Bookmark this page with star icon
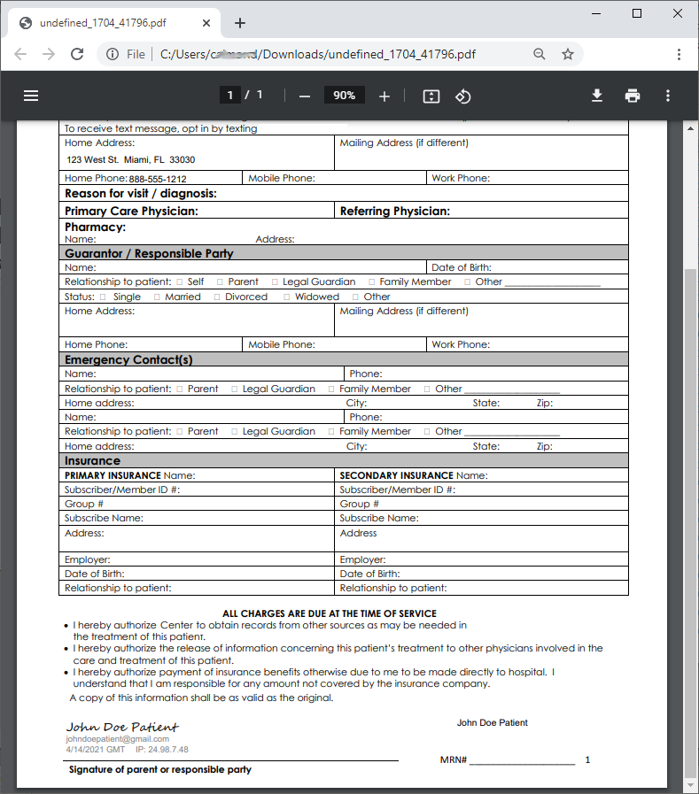Screen dimensions: 699x794 (568, 54)
